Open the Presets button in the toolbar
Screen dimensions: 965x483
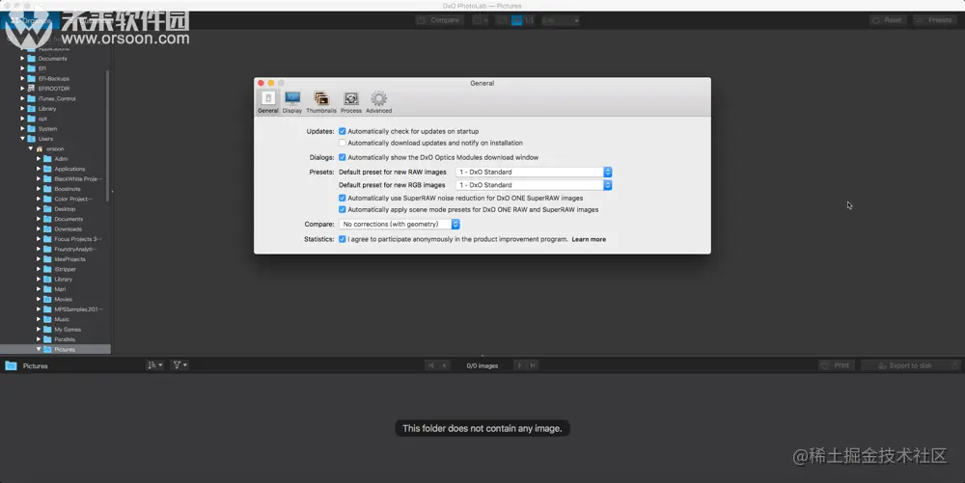point(934,20)
